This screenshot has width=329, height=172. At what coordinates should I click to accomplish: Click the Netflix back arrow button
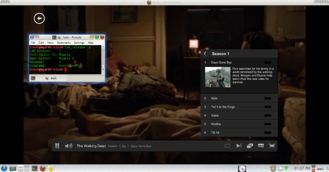39,19
